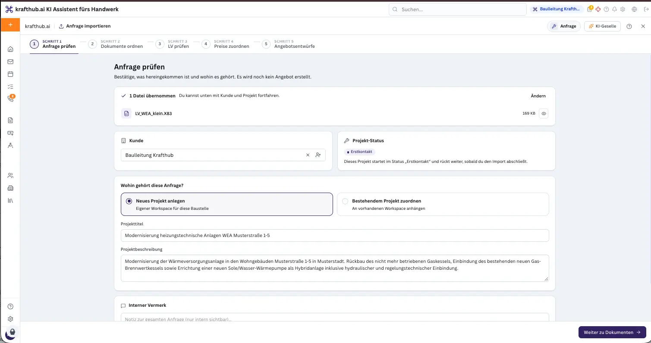Click the add customer person-plus icon
Screen dimensions: 651x343
point(318,155)
